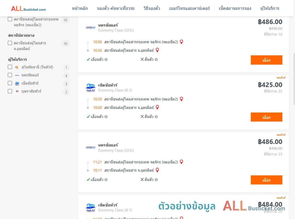
Task: Click รถทัวร์ tag above ฿425.00 price
Action: pyautogui.click(x=281, y=77)
